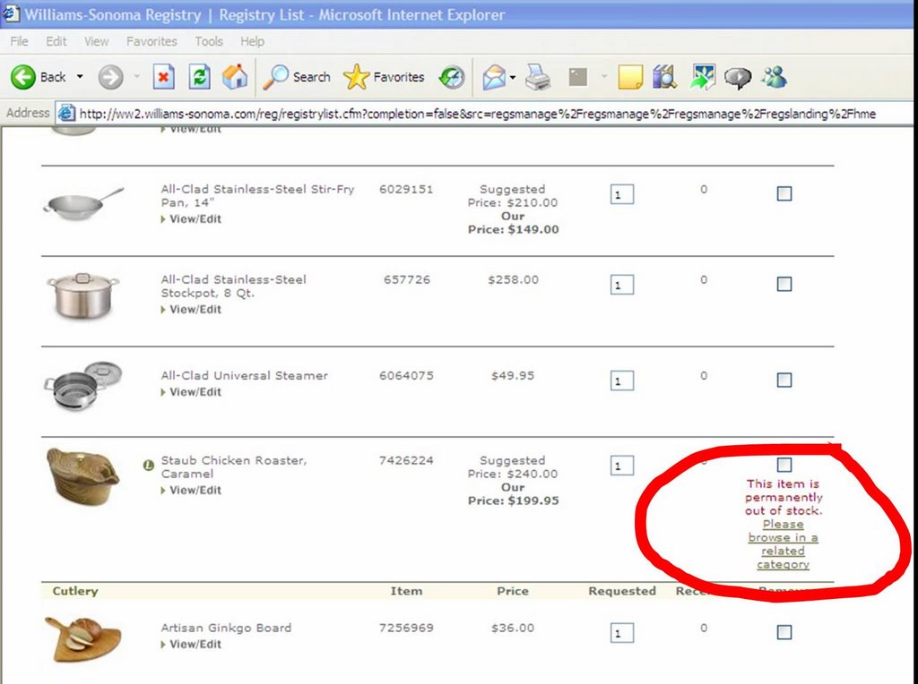Open the Edit menu

pos(56,41)
